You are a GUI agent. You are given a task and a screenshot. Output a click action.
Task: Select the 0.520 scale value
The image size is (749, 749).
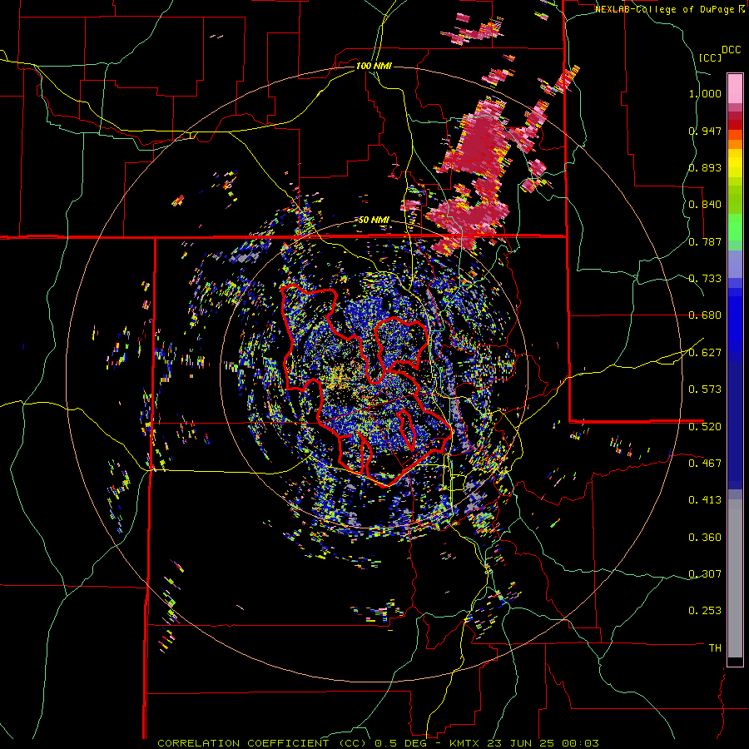705,427
